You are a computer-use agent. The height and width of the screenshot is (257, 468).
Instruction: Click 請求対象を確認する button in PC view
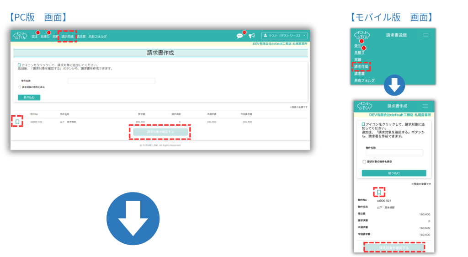click(x=160, y=132)
